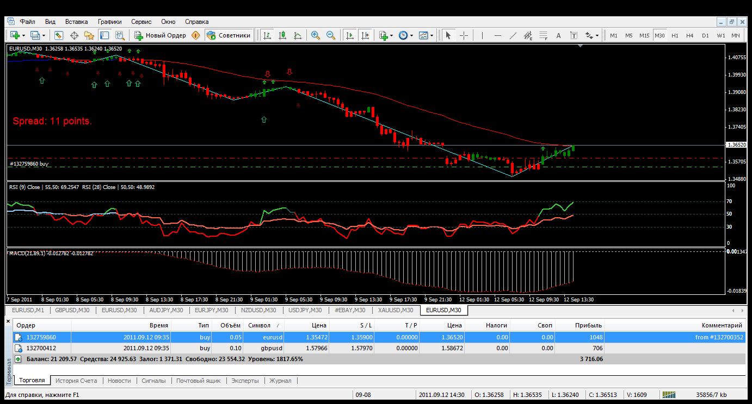Open the Сервис menu
Screen dimensions: 752x404
coord(141,22)
